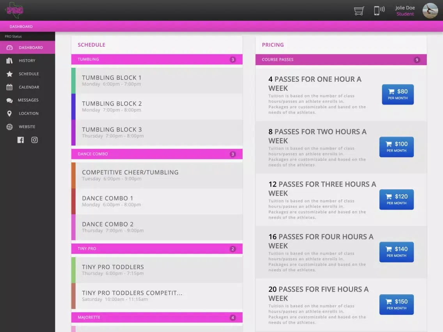The height and width of the screenshot is (332, 443).
Task: Collapse the Dance Combo section header
Action: 157,154
